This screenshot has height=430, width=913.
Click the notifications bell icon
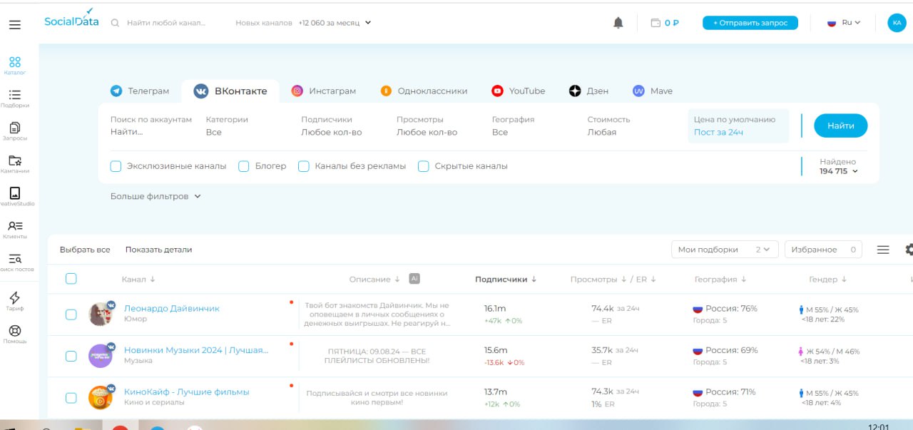(618, 23)
